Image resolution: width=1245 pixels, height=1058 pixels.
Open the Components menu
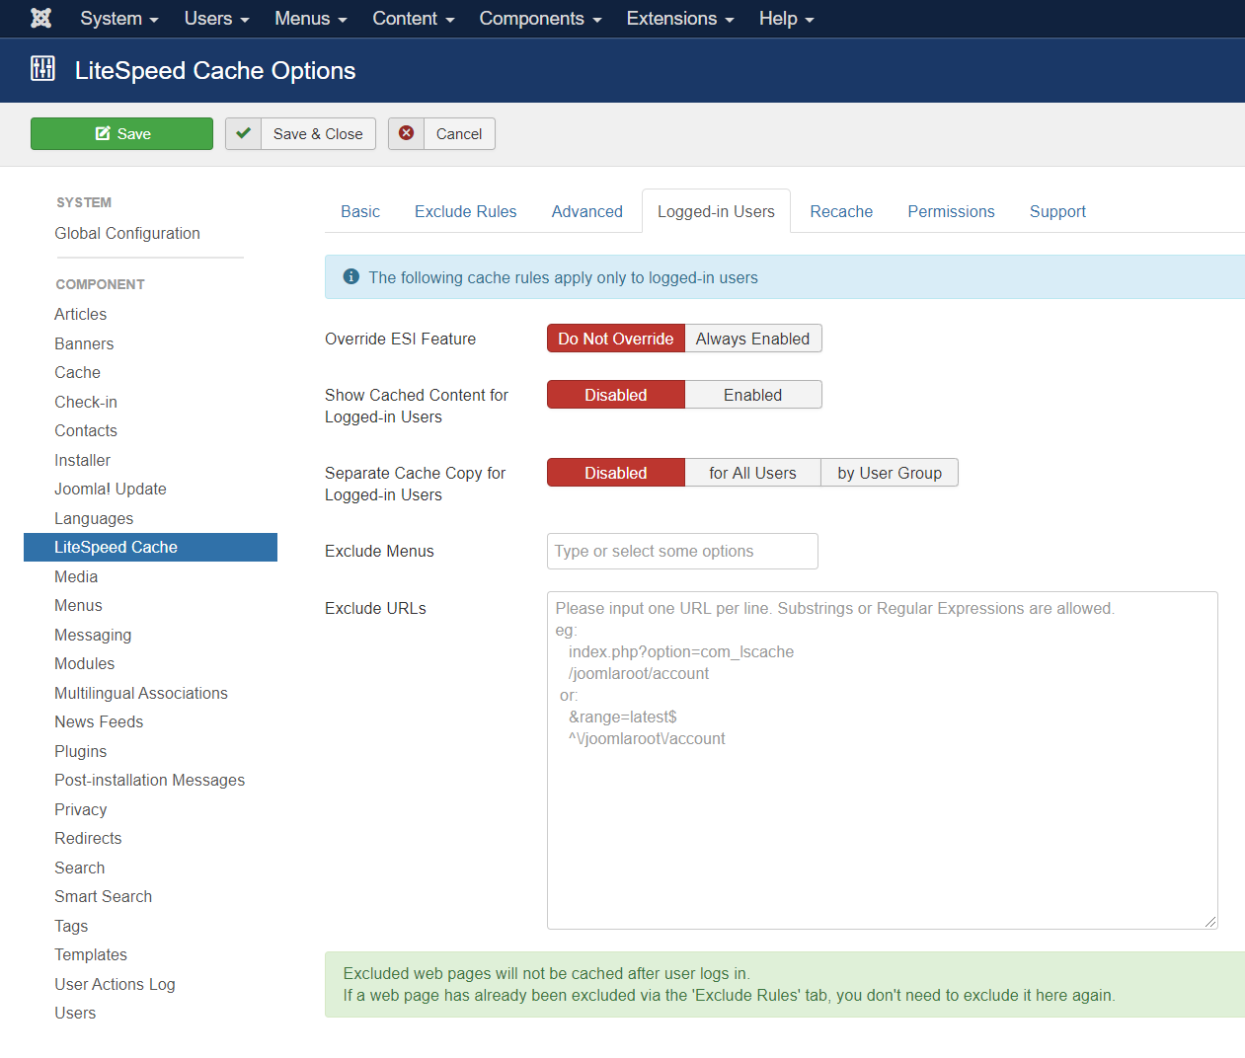tap(540, 19)
